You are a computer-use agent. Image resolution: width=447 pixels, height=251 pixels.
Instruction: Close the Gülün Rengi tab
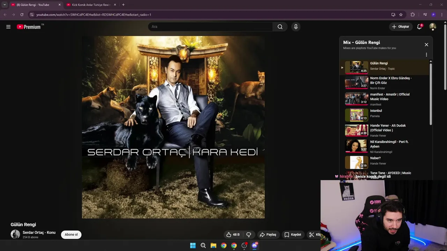pyautogui.click(x=59, y=5)
